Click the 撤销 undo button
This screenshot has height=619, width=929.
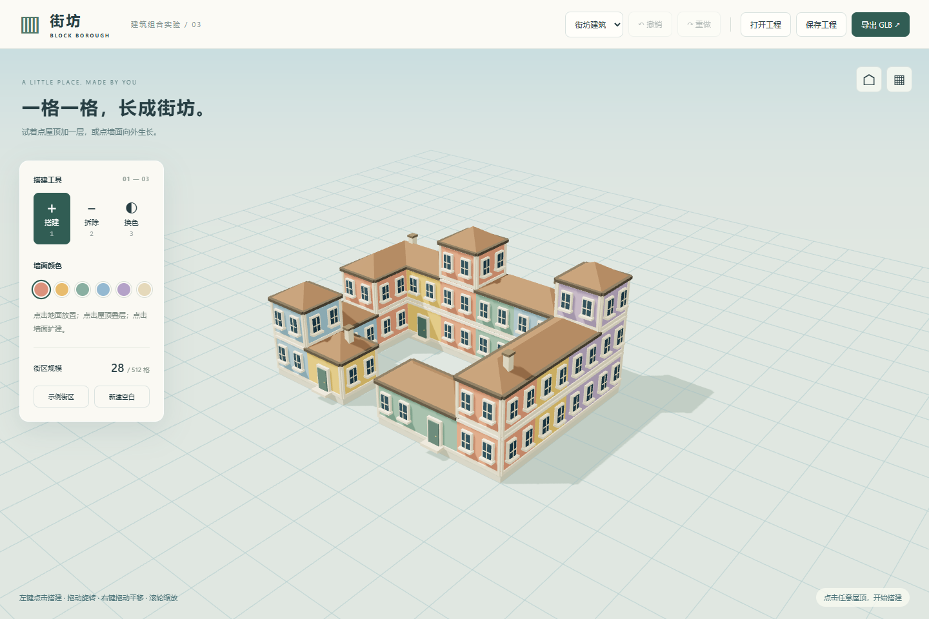(650, 25)
